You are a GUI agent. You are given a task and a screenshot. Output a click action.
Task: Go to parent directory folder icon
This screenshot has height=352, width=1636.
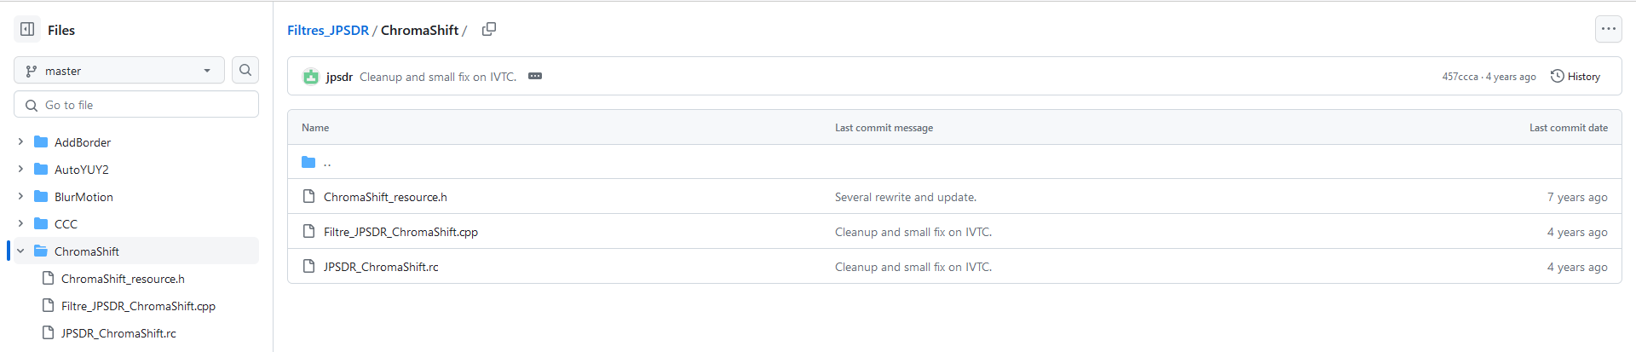308,162
